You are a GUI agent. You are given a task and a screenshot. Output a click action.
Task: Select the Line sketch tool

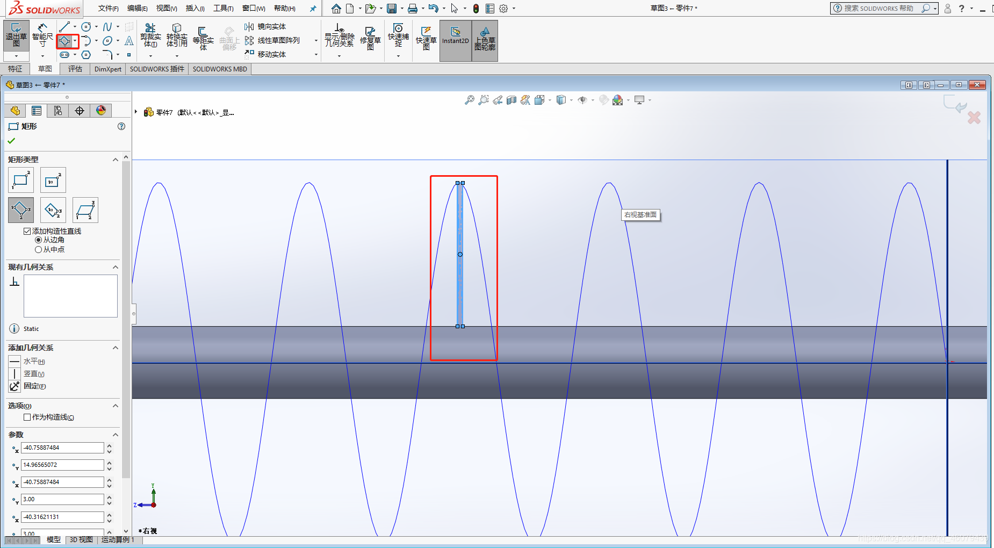click(64, 26)
